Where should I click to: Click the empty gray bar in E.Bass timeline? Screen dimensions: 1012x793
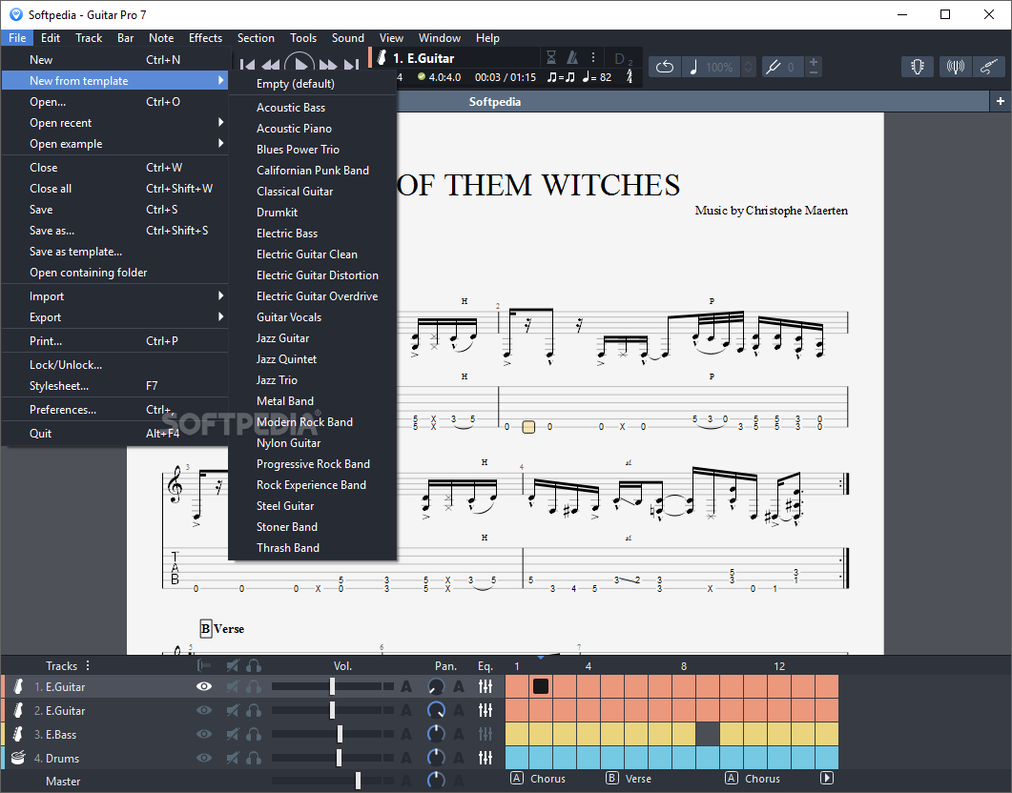pos(708,734)
